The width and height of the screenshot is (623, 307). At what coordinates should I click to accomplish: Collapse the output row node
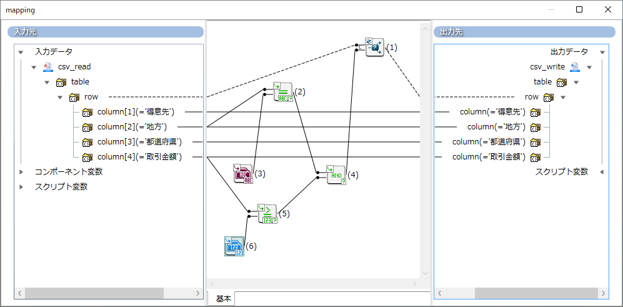pos(563,97)
